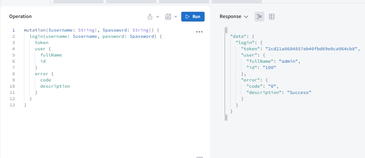Switch response to table view icon
Viewport: 365px width, 158px height.
pyautogui.click(x=272, y=17)
